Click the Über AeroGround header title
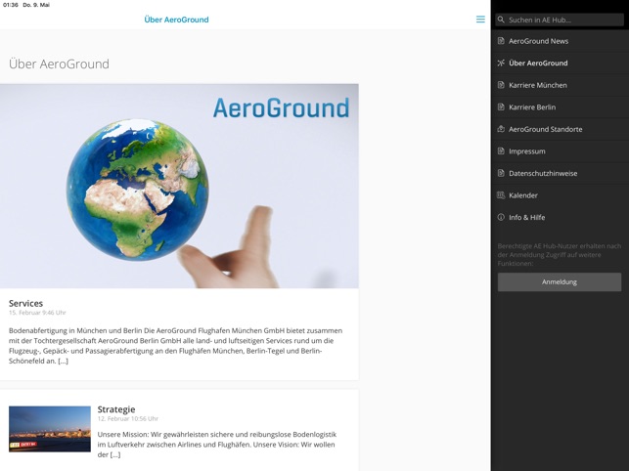629x471 pixels. click(176, 20)
